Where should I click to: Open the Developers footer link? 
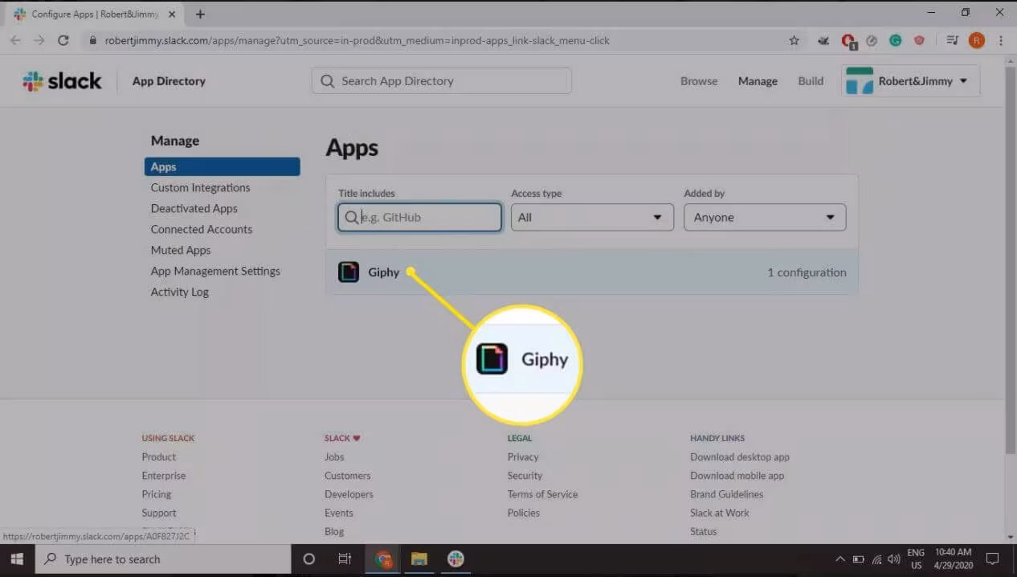[349, 494]
